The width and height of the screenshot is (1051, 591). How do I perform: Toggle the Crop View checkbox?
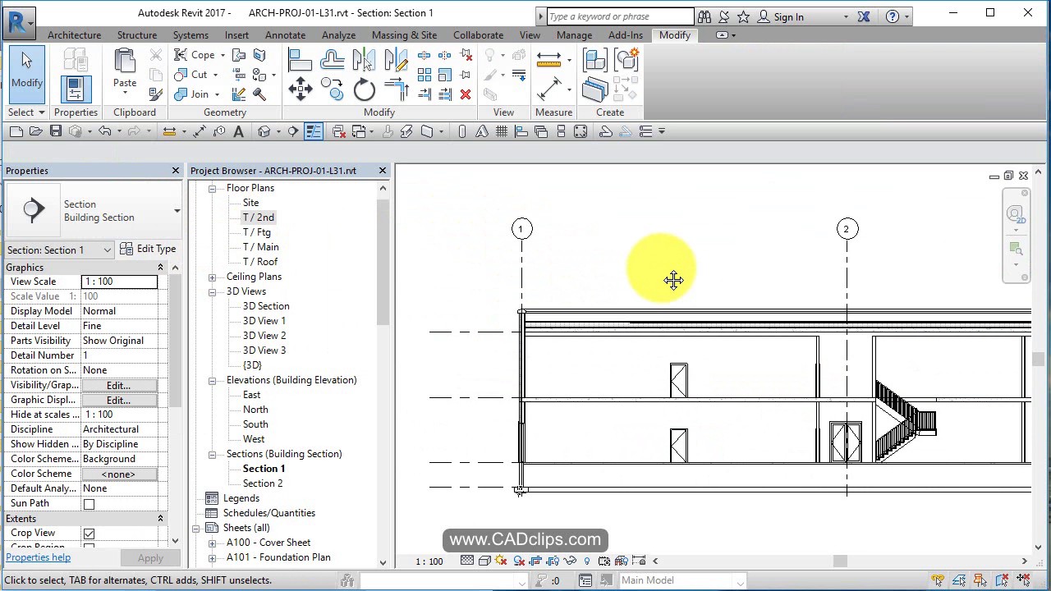click(x=89, y=533)
